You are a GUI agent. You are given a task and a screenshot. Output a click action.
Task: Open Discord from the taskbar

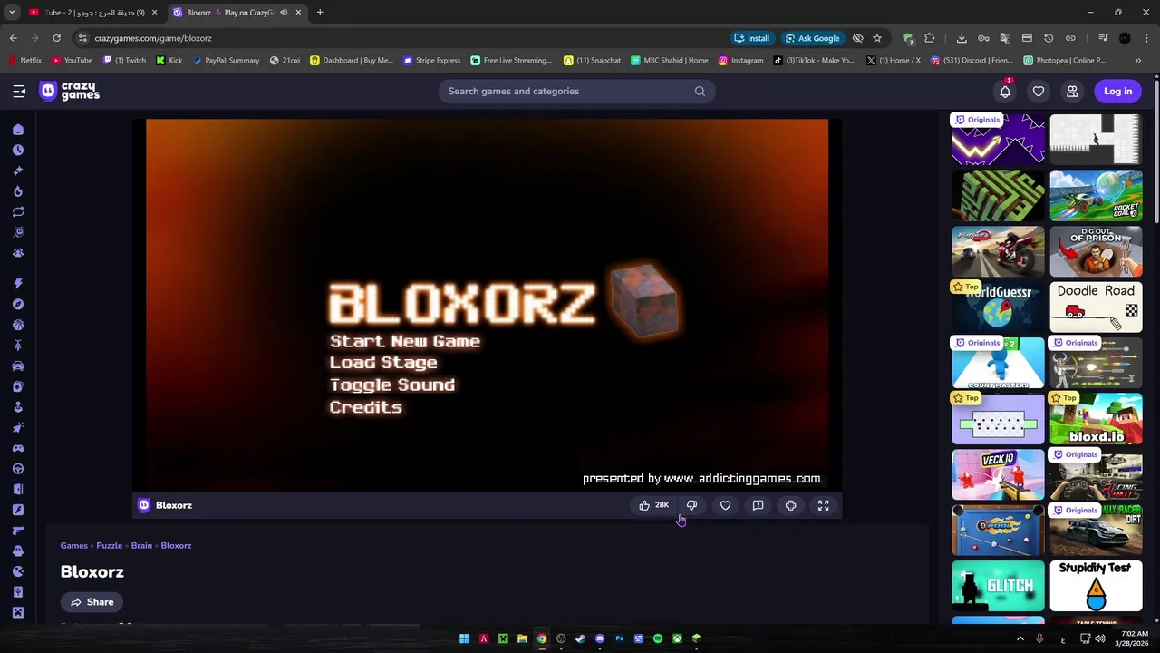click(600, 638)
